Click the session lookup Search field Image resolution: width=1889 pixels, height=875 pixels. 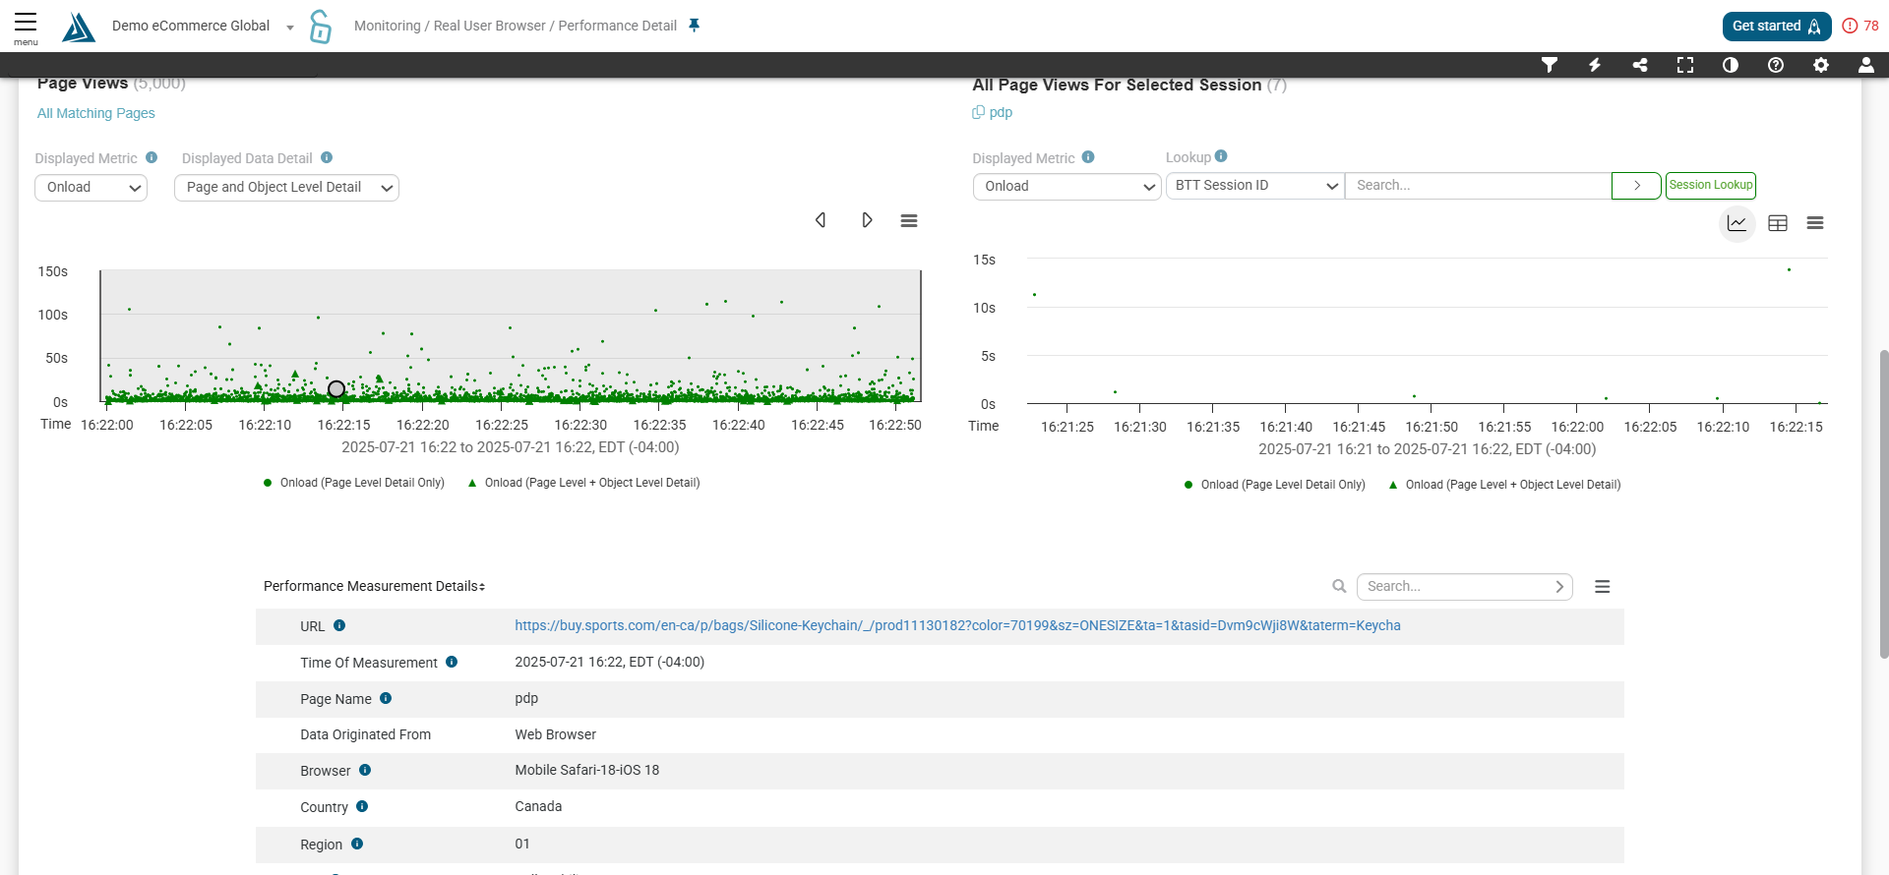[x=1478, y=186]
